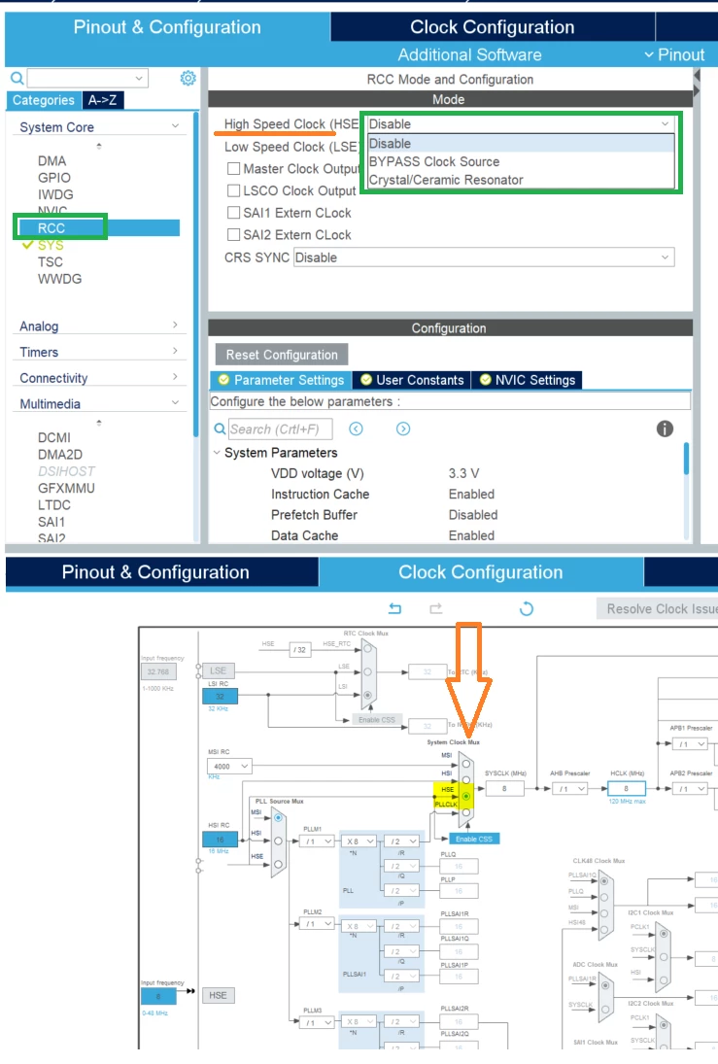Click the parameter Search field

coord(280,429)
